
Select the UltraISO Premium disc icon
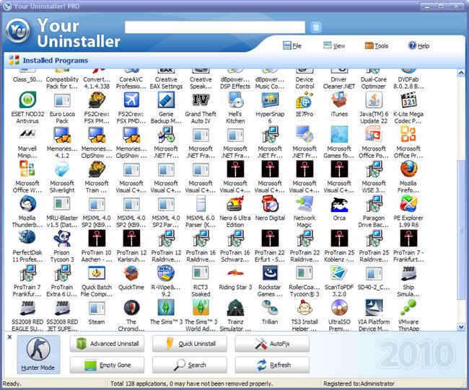point(339,308)
